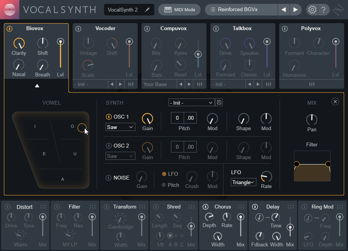Grab the Ring Mod reorder handle

tap(340, 207)
